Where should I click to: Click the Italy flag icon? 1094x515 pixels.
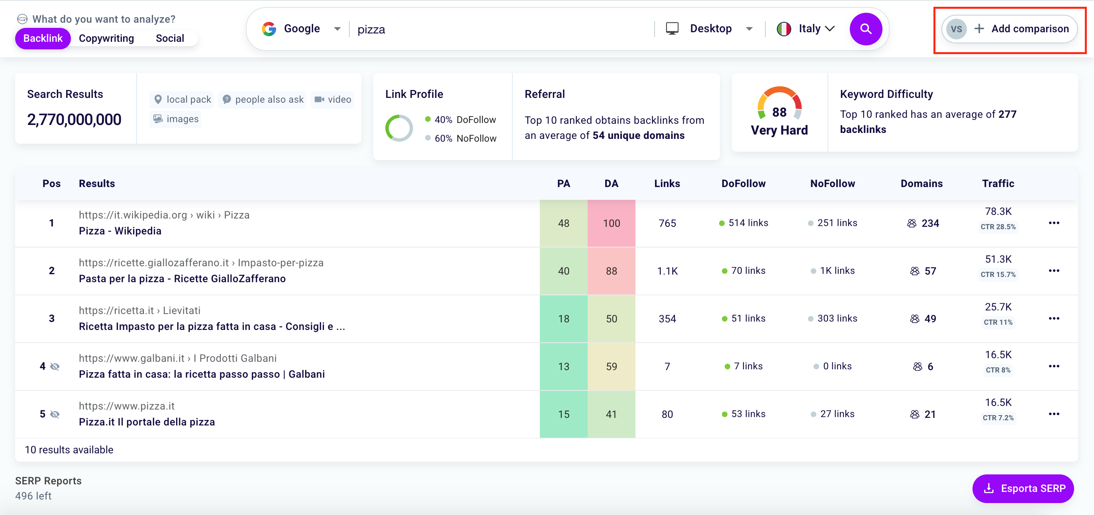(784, 29)
